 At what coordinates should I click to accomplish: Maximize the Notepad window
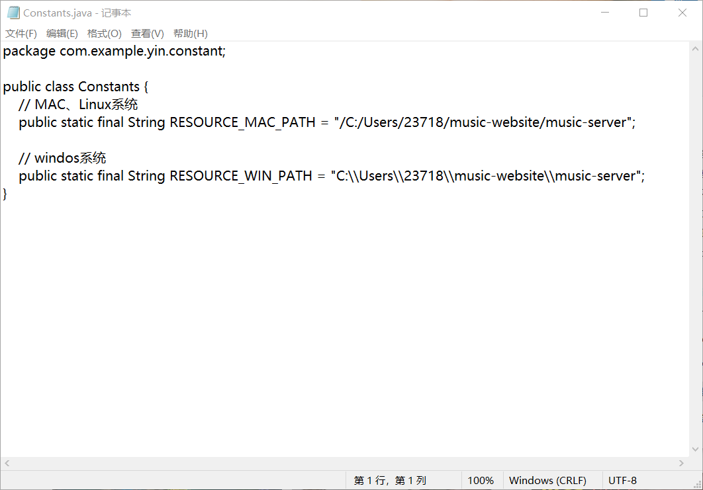643,13
